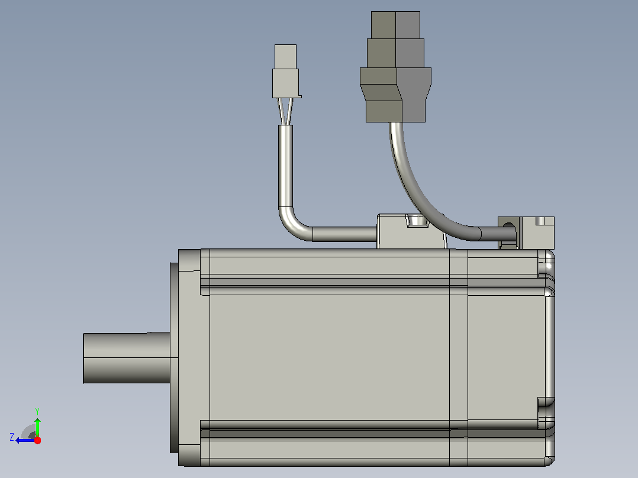Click the green Y axis arrow of triad

tap(37, 427)
